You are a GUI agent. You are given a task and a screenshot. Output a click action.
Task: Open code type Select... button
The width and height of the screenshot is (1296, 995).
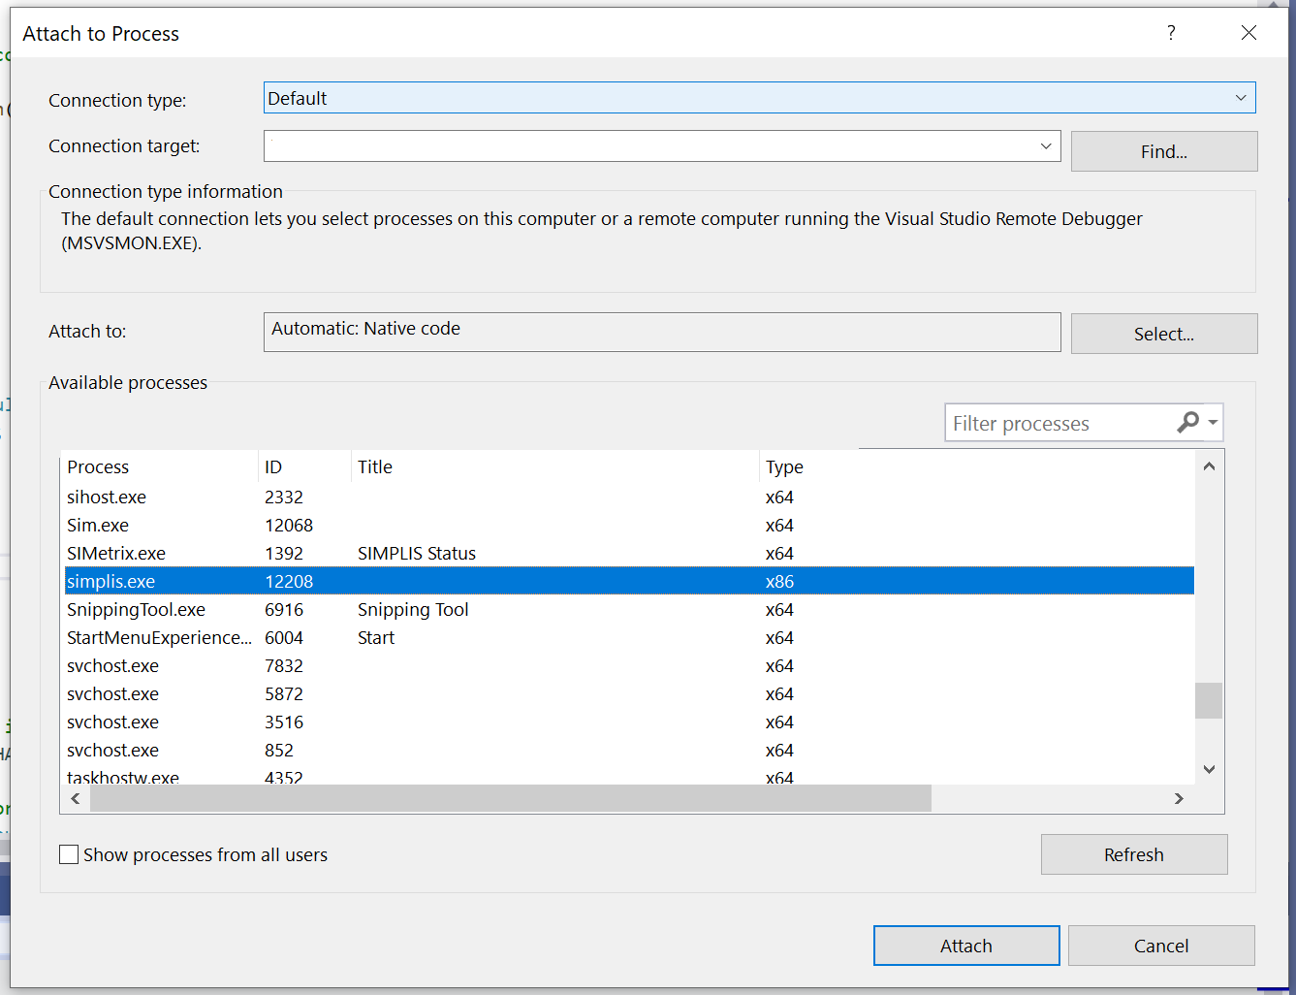point(1163,335)
